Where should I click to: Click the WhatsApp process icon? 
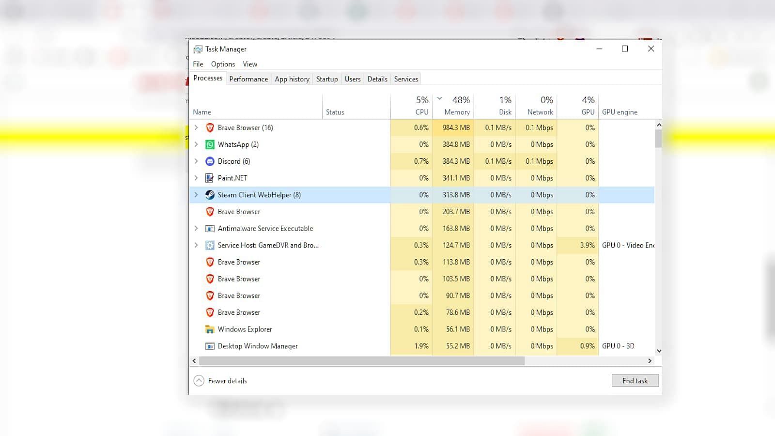coord(210,144)
